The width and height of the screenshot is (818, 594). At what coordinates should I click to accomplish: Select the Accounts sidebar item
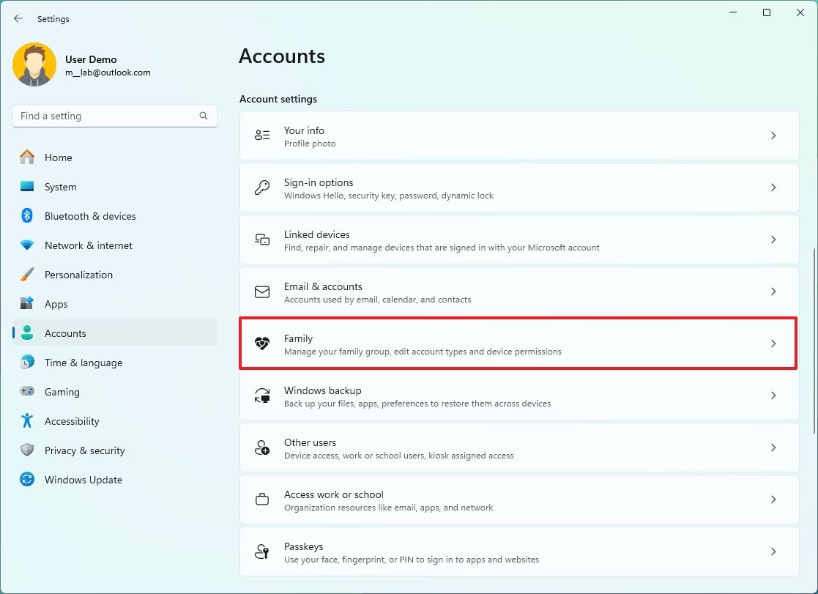point(65,333)
